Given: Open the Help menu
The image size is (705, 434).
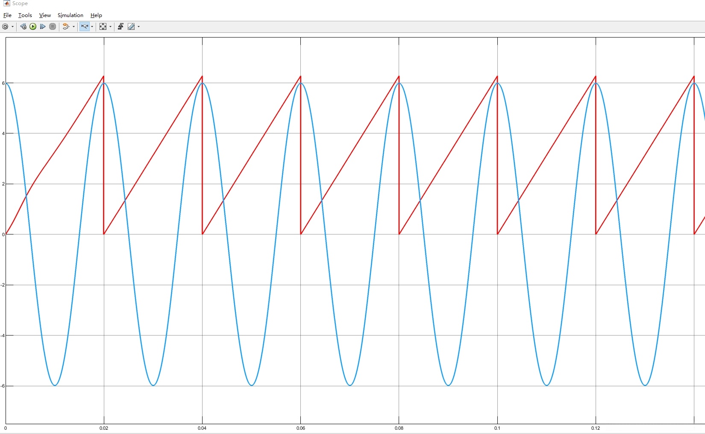Looking at the screenshot, I should (x=96, y=15).
